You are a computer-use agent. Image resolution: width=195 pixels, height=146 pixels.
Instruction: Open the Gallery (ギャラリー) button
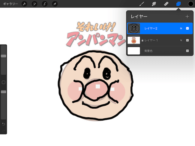point(10,4)
